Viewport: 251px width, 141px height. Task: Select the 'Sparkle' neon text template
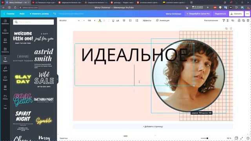pyautogui.click(x=44, y=121)
